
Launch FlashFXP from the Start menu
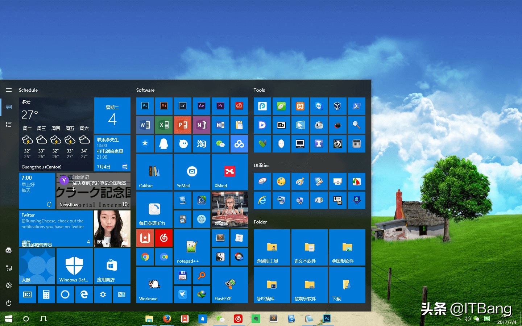coord(229,285)
